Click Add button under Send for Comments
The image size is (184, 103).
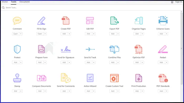[x=64, y=91]
